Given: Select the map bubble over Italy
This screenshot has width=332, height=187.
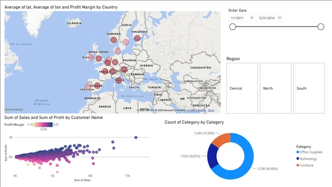Looking at the screenshot, I should point(119,81).
